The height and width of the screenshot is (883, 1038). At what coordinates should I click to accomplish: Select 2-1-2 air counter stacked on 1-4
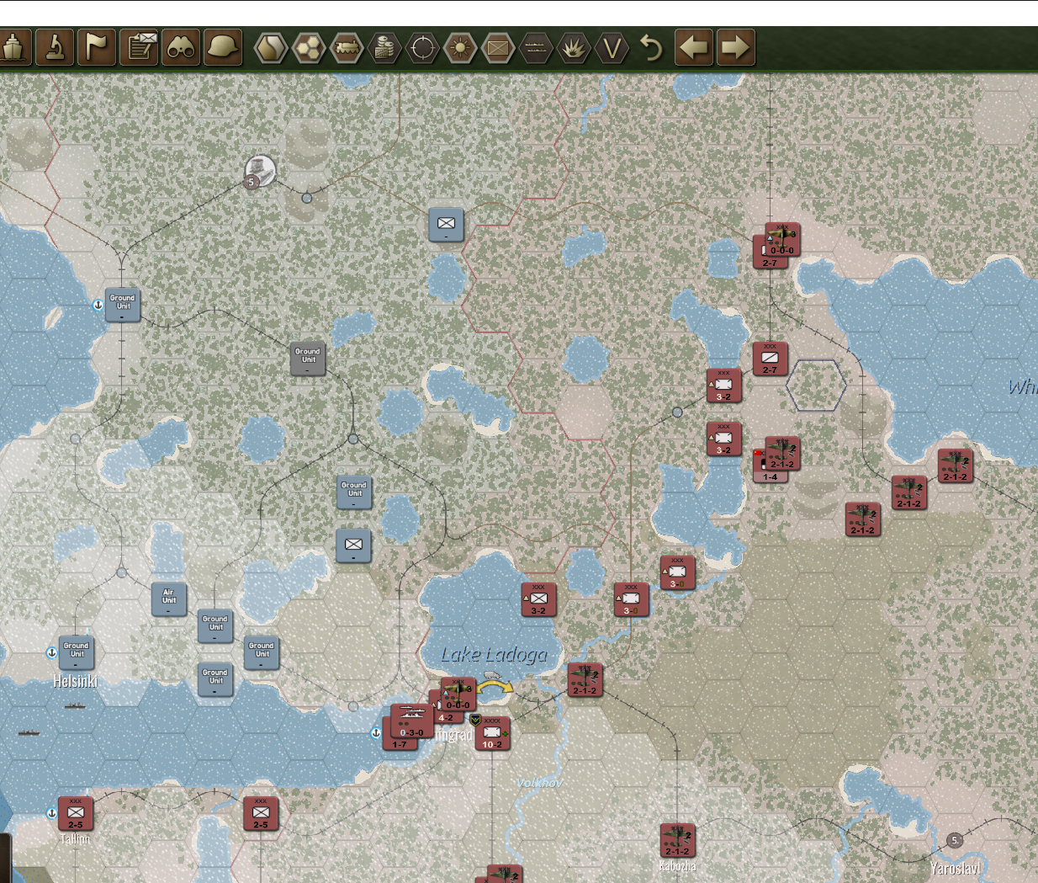[x=782, y=453]
